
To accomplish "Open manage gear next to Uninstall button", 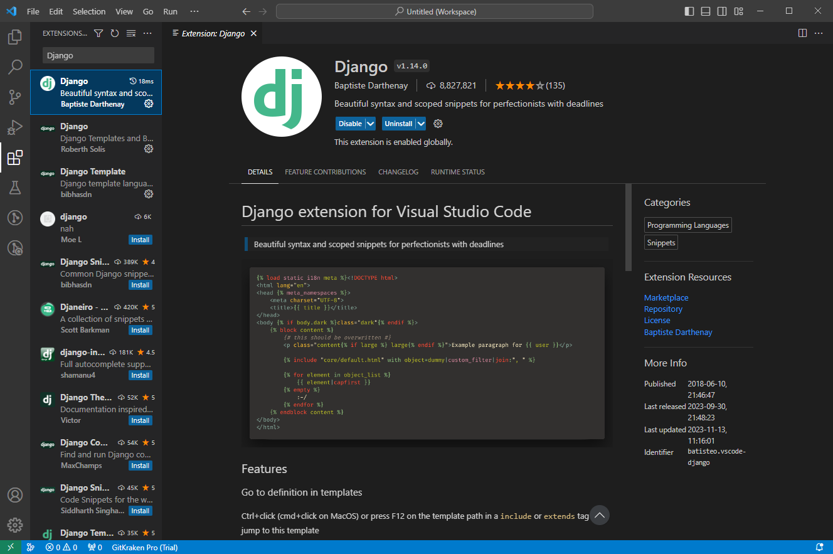I will (438, 124).
